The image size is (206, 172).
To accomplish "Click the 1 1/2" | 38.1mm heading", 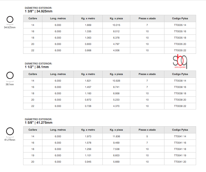I will [37, 67].
